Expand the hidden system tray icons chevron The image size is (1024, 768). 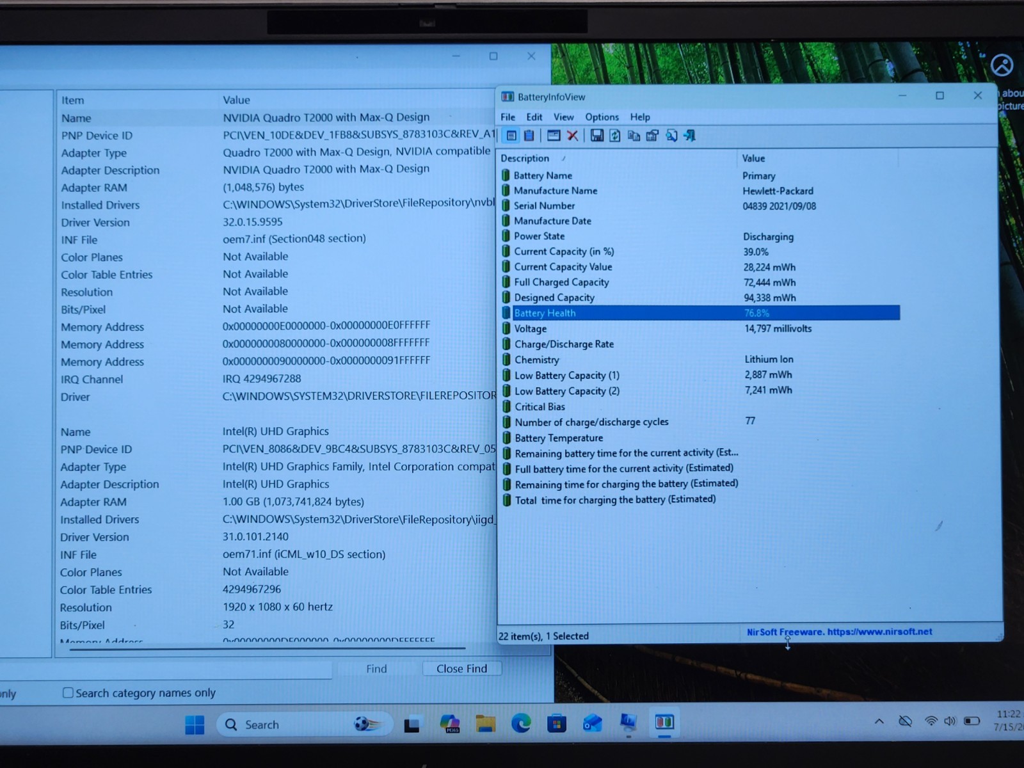879,721
